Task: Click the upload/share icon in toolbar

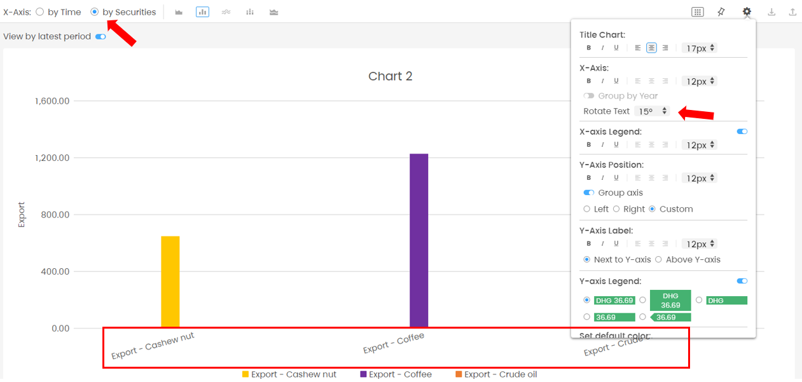Action: point(792,12)
